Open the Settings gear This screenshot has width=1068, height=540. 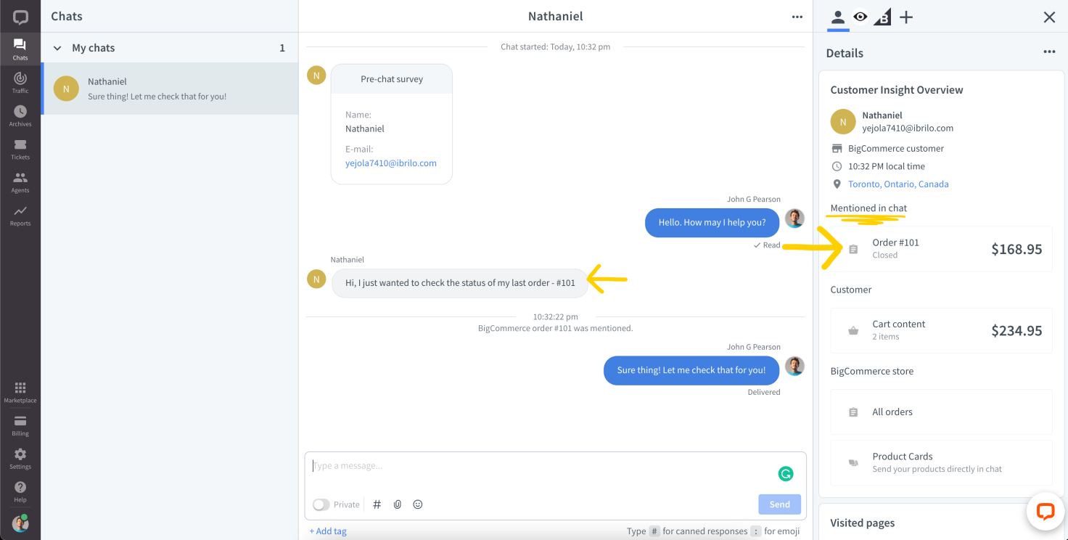[20, 459]
